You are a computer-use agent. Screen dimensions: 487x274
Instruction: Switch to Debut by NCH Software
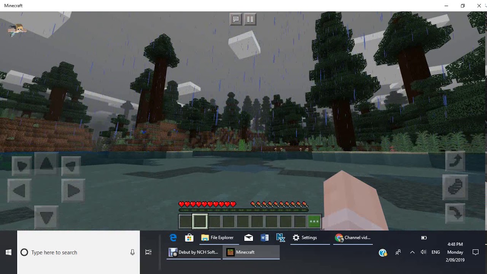click(194, 252)
